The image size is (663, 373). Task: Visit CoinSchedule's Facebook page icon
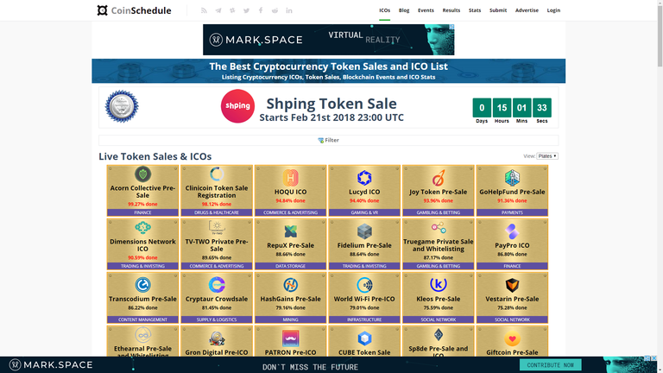click(x=261, y=10)
